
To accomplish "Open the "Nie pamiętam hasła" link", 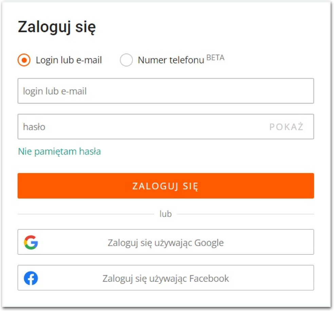I will tap(59, 151).
